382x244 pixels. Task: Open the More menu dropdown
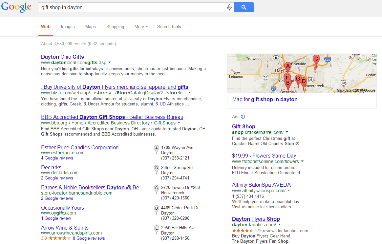click(x=141, y=27)
